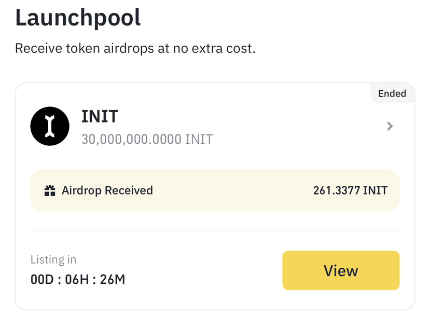Click the hours segment 06H of countdown
Viewport: 430px width, 314px height.
77,280
